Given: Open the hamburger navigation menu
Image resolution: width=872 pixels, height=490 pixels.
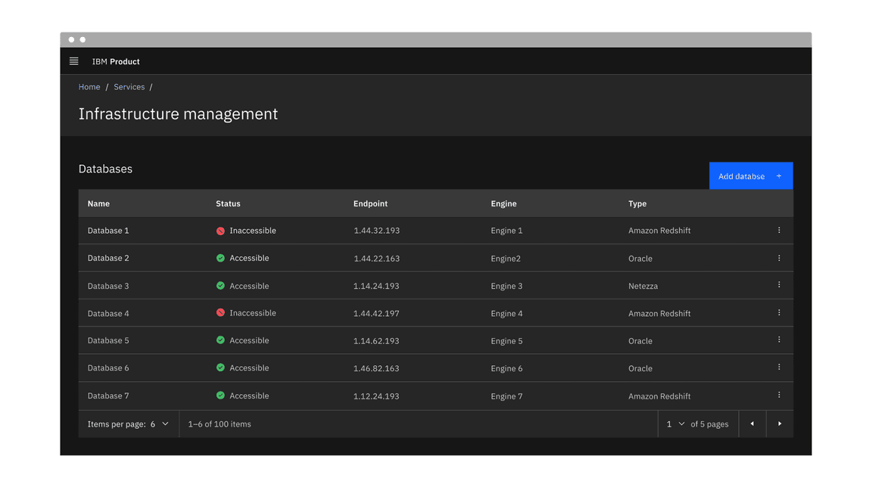Looking at the screenshot, I should pyautogui.click(x=74, y=61).
